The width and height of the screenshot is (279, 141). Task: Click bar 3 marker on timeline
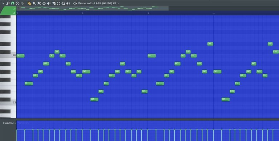pyautogui.click(x=148, y=13)
